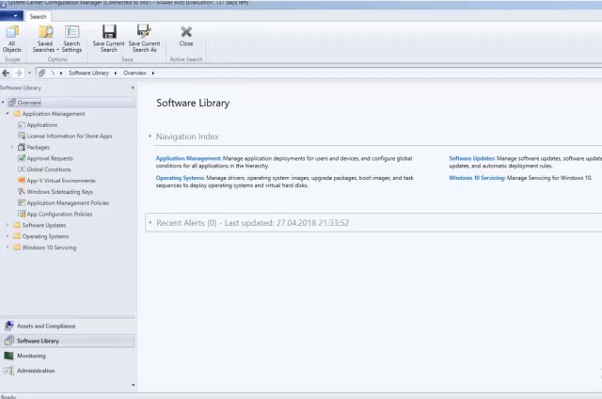
Task: Select Approval Requests in the tree
Action: [x=50, y=158]
